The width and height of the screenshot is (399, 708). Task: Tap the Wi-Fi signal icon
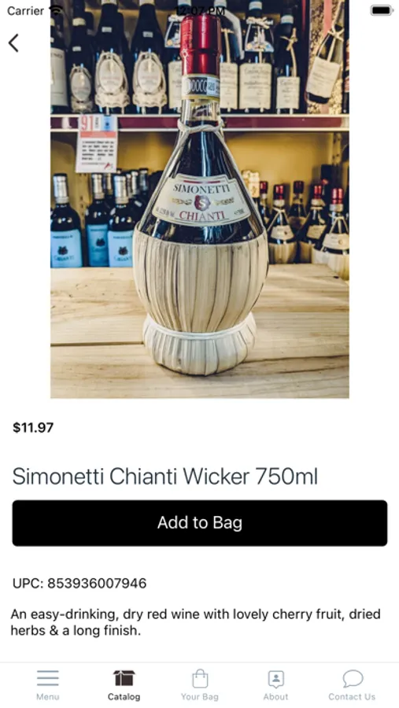[56, 10]
